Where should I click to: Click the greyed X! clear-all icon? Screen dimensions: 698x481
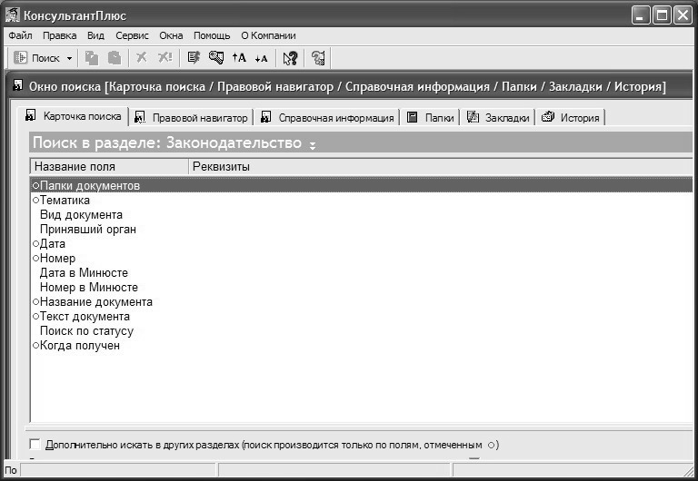click(x=165, y=58)
